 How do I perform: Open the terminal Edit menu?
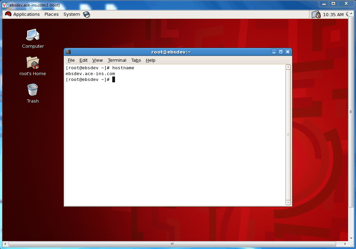pyautogui.click(x=83, y=60)
